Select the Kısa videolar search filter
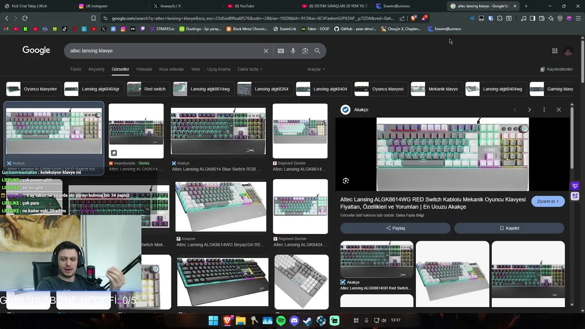Viewport: 585px width, 329px height. pos(171,69)
